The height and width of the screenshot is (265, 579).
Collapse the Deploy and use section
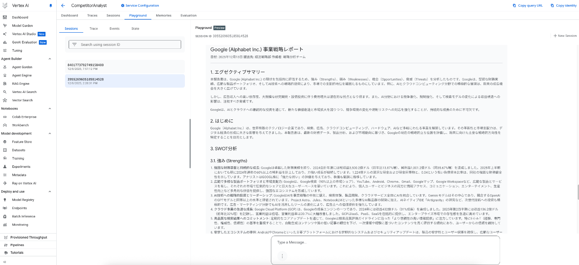50,191
